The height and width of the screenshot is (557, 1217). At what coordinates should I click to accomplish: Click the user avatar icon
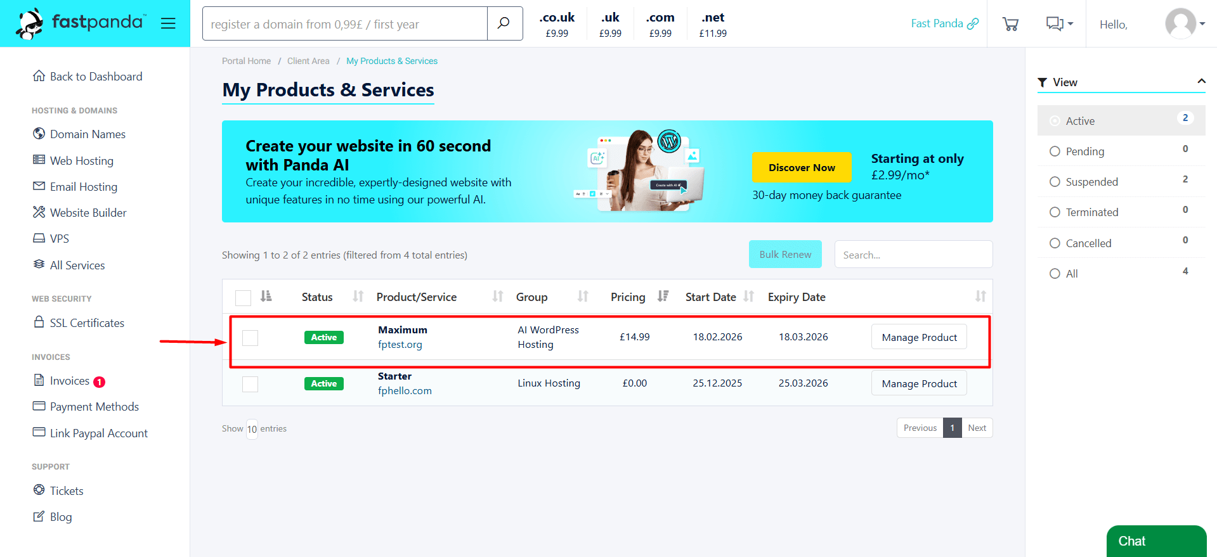point(1180,23)
